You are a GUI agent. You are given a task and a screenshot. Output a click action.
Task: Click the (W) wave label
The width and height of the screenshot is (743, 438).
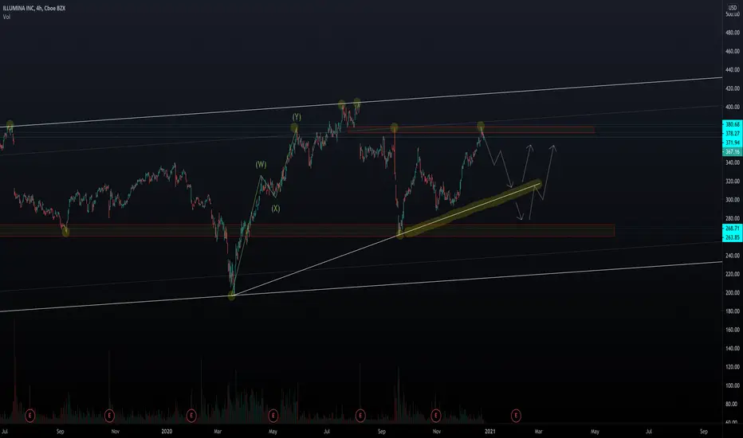coord(261,165)
